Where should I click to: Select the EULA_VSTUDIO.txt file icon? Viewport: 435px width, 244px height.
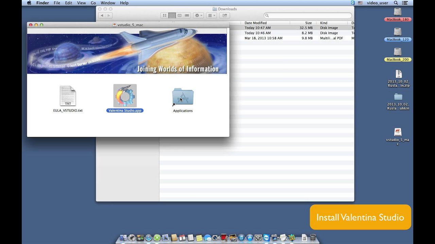point(68,96)
